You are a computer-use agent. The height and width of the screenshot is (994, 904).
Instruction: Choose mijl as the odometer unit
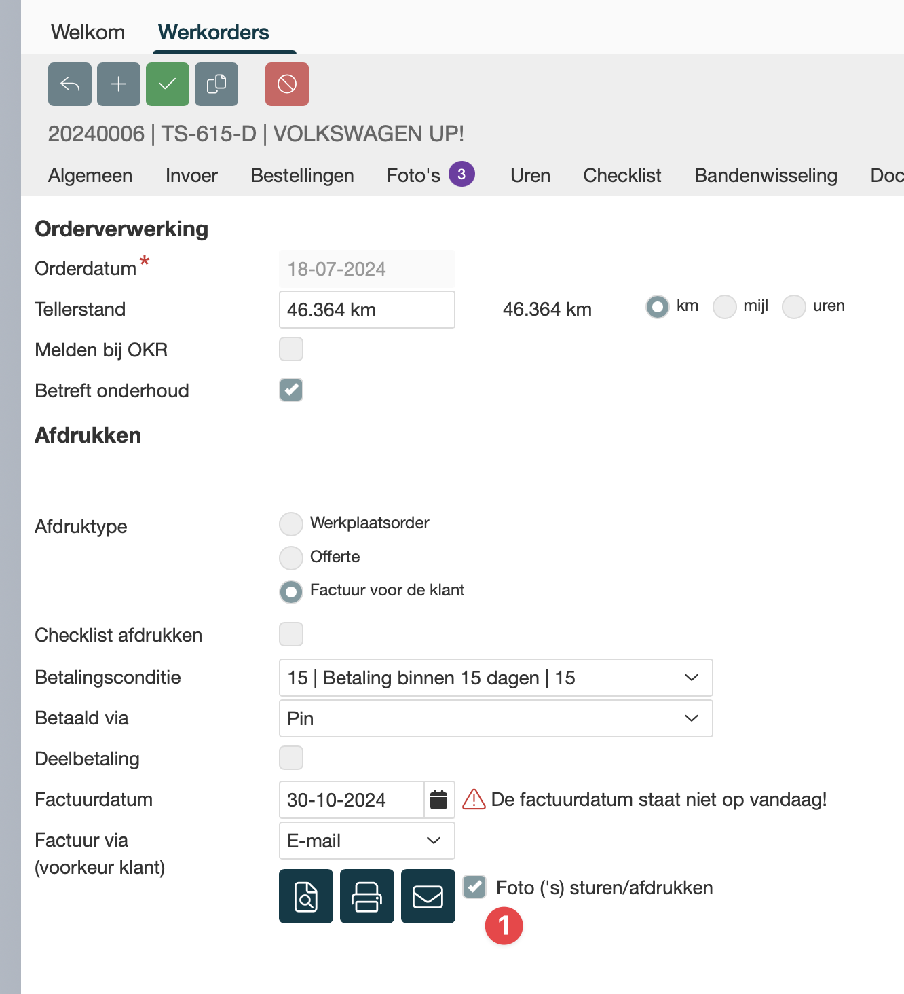(724, 307)
